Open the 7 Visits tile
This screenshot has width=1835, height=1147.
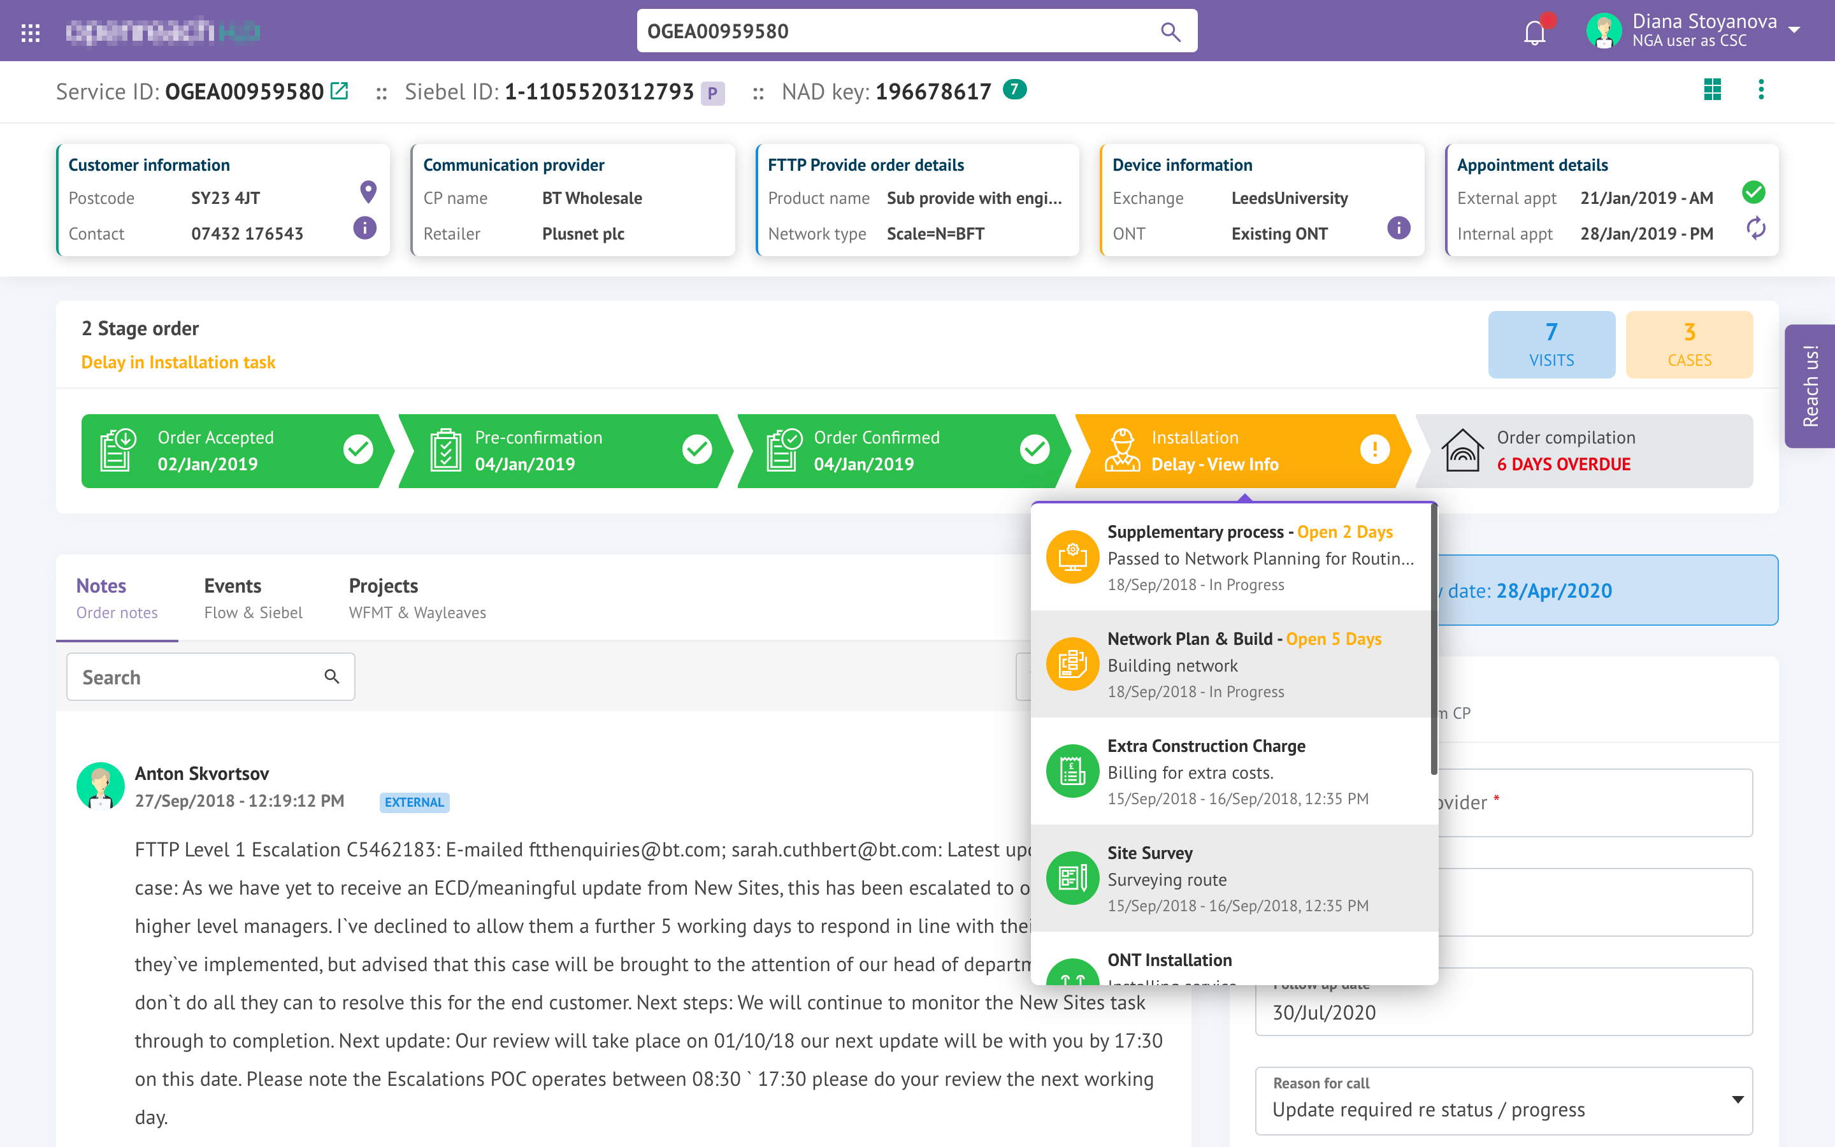point(1551,344)
